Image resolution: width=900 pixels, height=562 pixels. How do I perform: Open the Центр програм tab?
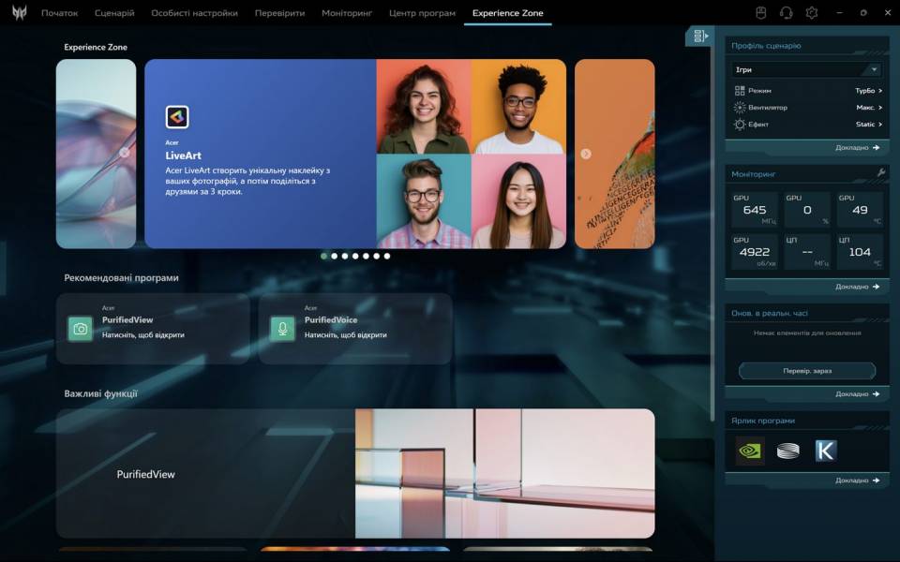click(x=422, y=13)
